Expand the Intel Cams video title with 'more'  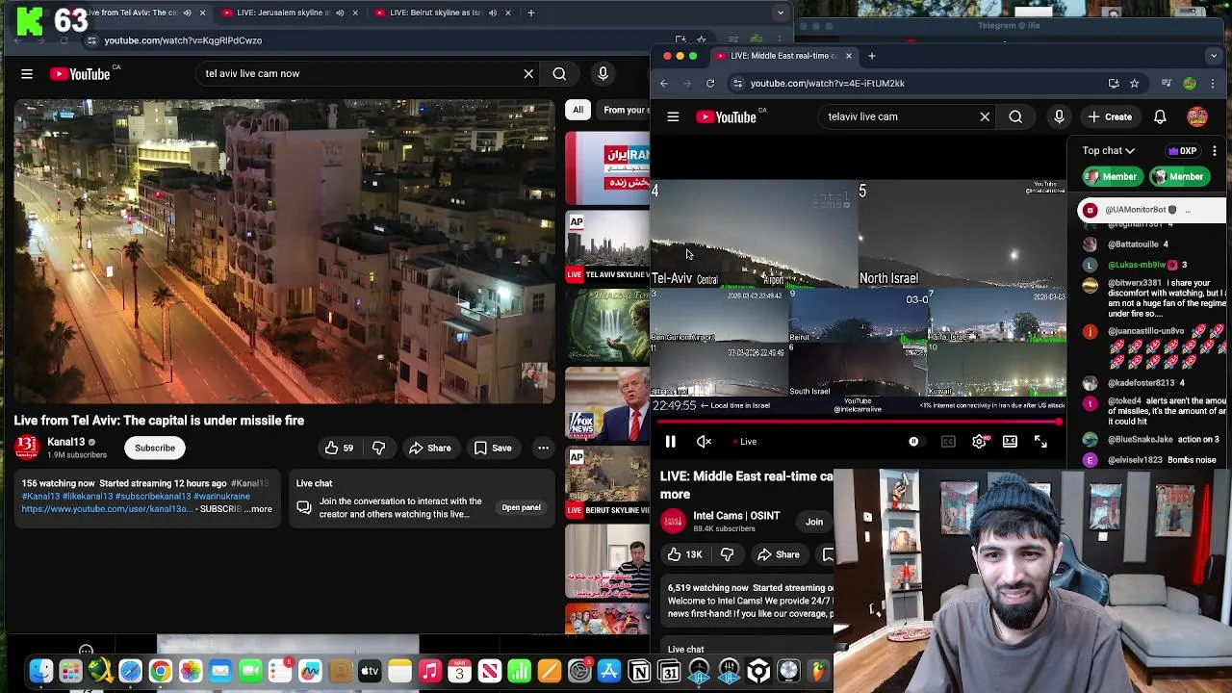675,494
